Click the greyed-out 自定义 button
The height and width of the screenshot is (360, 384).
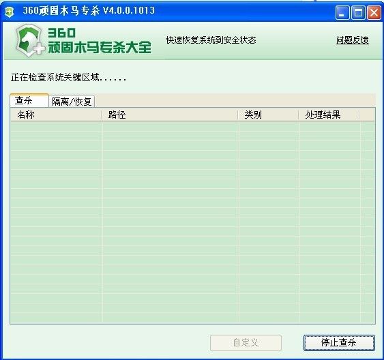point(246,343)
